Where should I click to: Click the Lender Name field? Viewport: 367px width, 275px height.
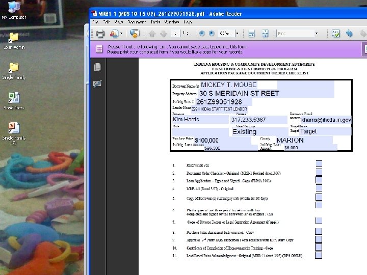pyautogui.click(x=219, y=109)
